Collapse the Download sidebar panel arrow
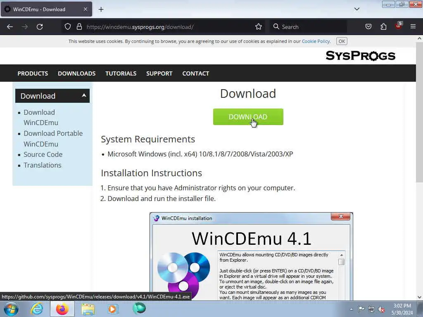Screen dimensions: 423x317 pyautogui.click(x=84, y=95)
